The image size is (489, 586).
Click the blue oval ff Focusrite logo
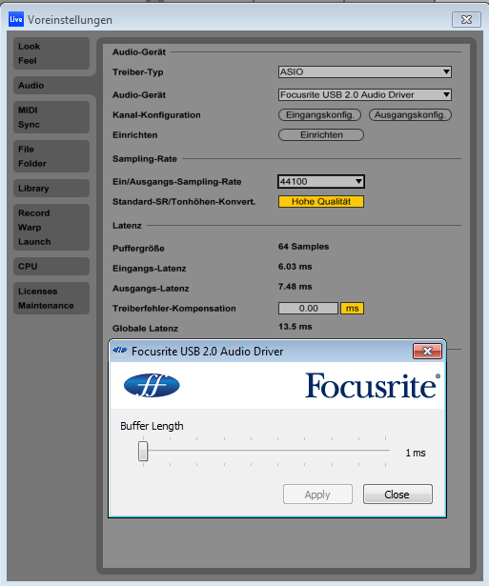click(152, 385)
